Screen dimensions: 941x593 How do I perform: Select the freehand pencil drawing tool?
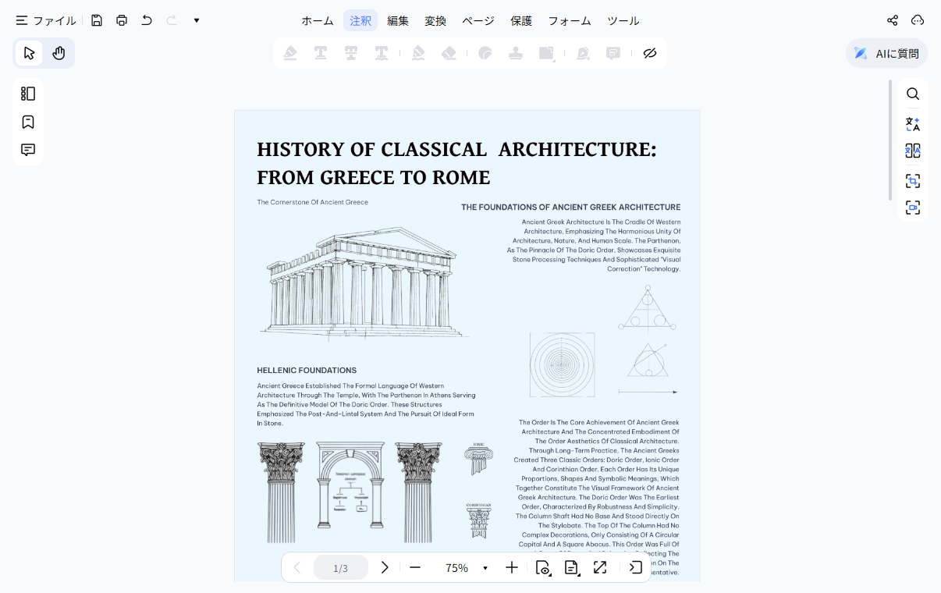(x=418, y=53)
